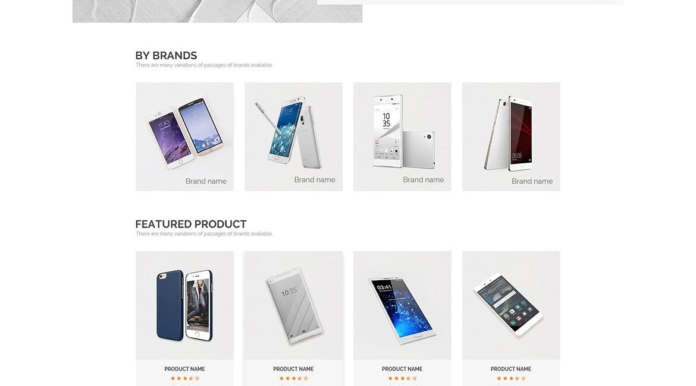Click the Brand name label on the fourth tile
The width and height of the screenshot is (696, 386).
tap(532, 181)
